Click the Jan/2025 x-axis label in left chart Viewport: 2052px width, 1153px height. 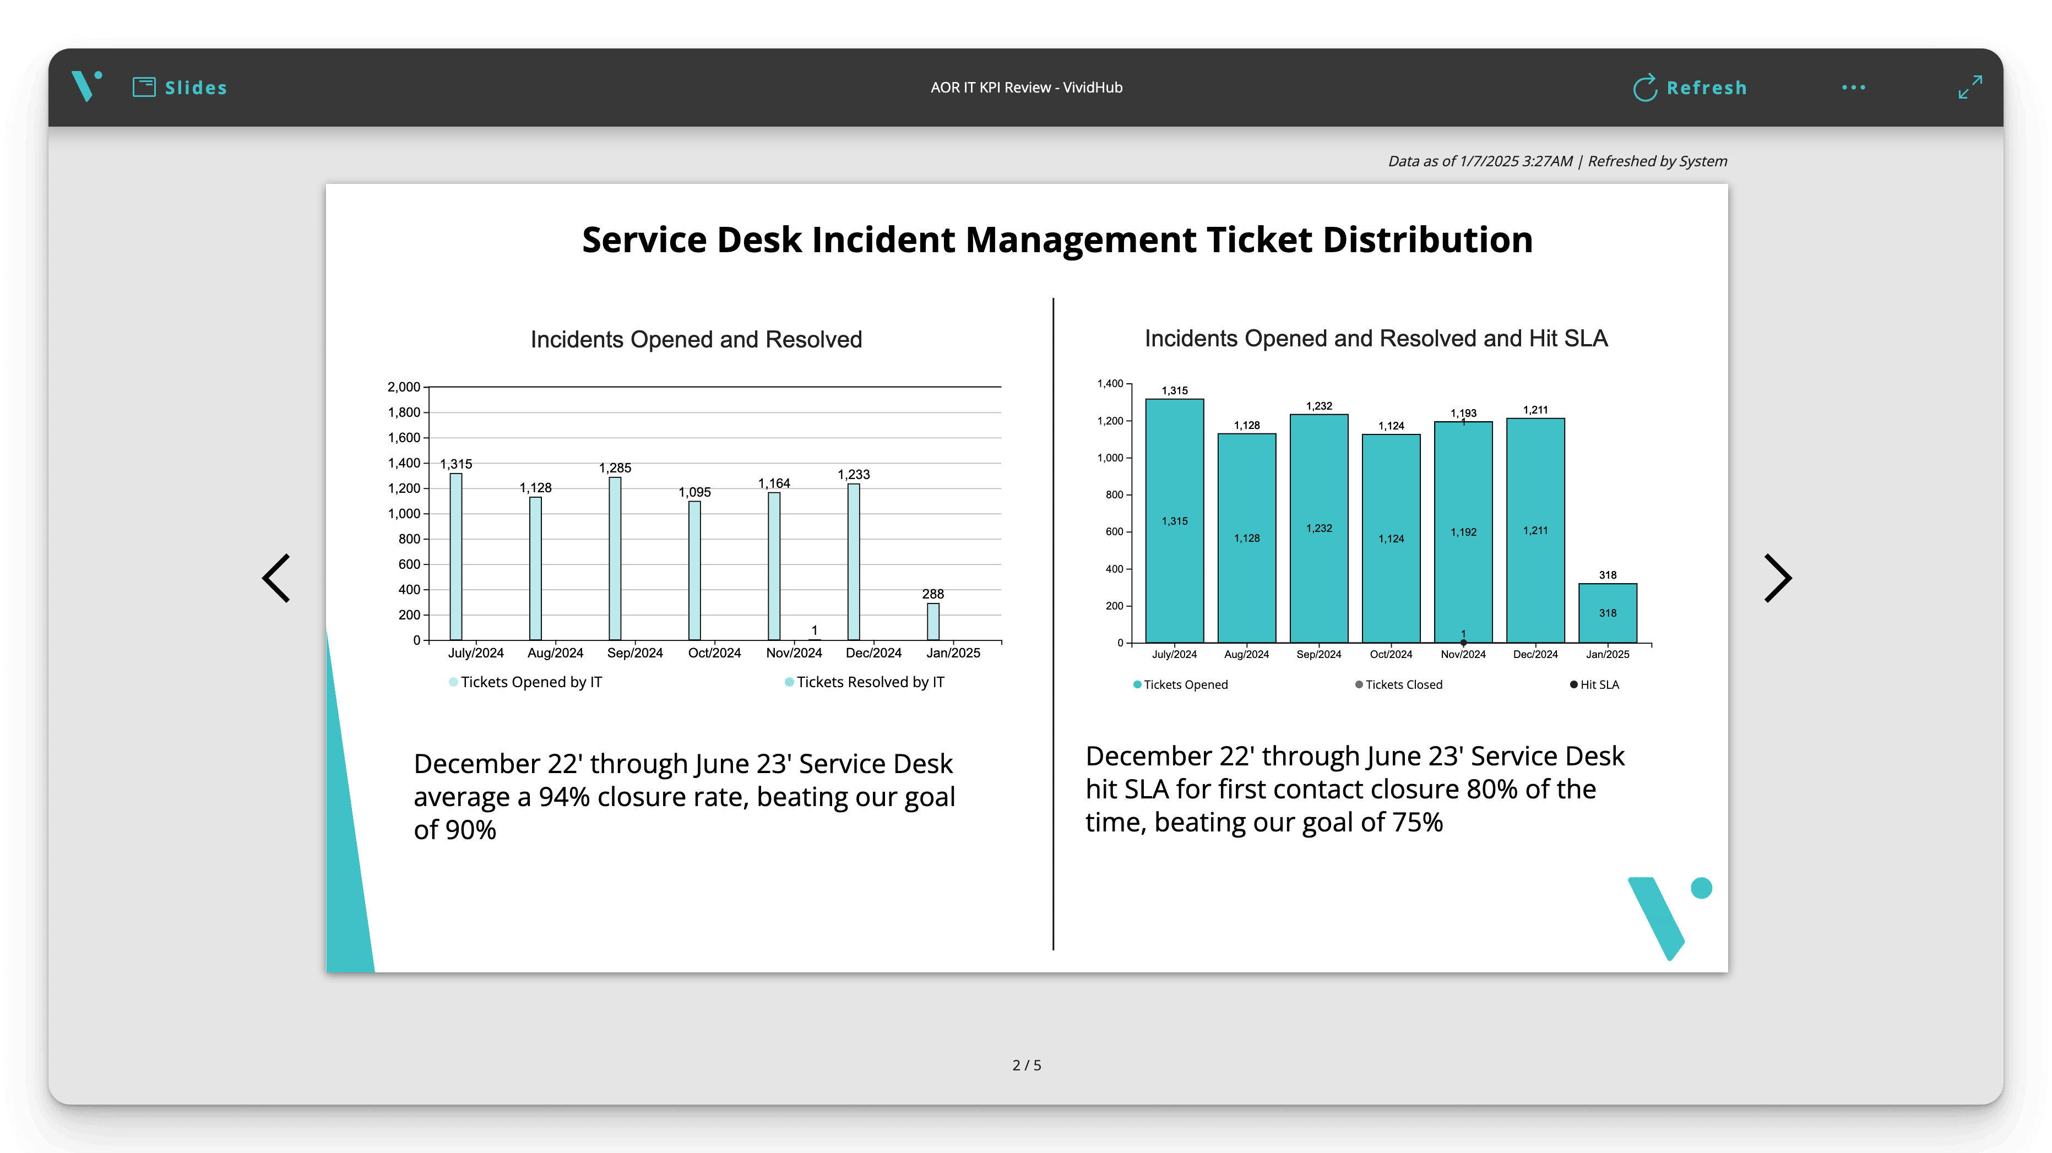[953, 653]
